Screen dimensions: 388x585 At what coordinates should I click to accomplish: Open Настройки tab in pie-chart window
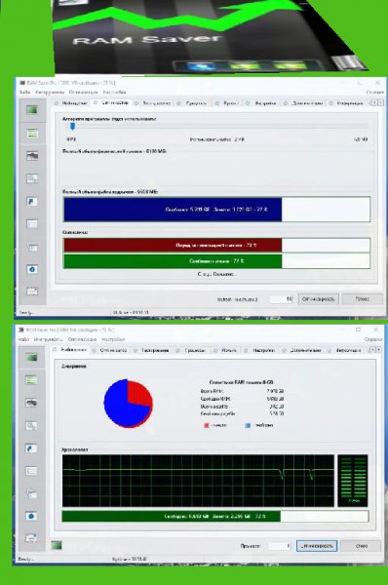tap(260, 350)
